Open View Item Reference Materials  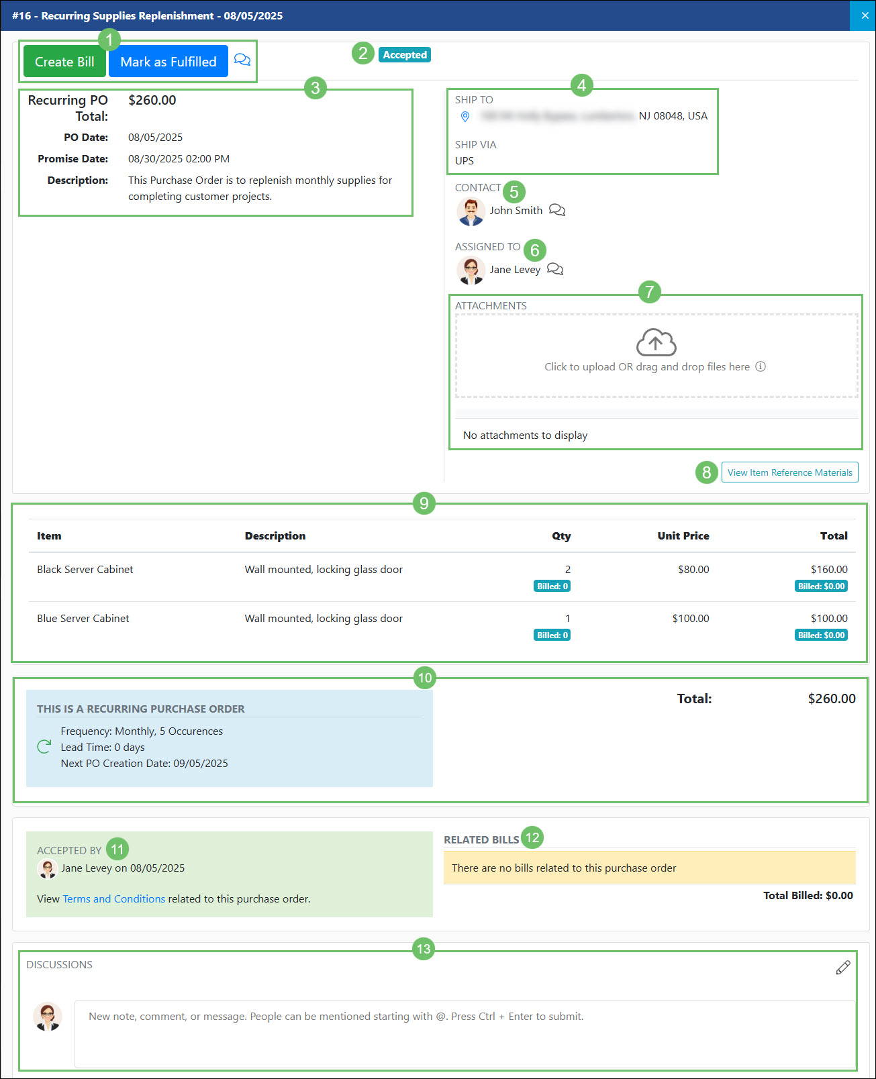click(x=790, y=472)
